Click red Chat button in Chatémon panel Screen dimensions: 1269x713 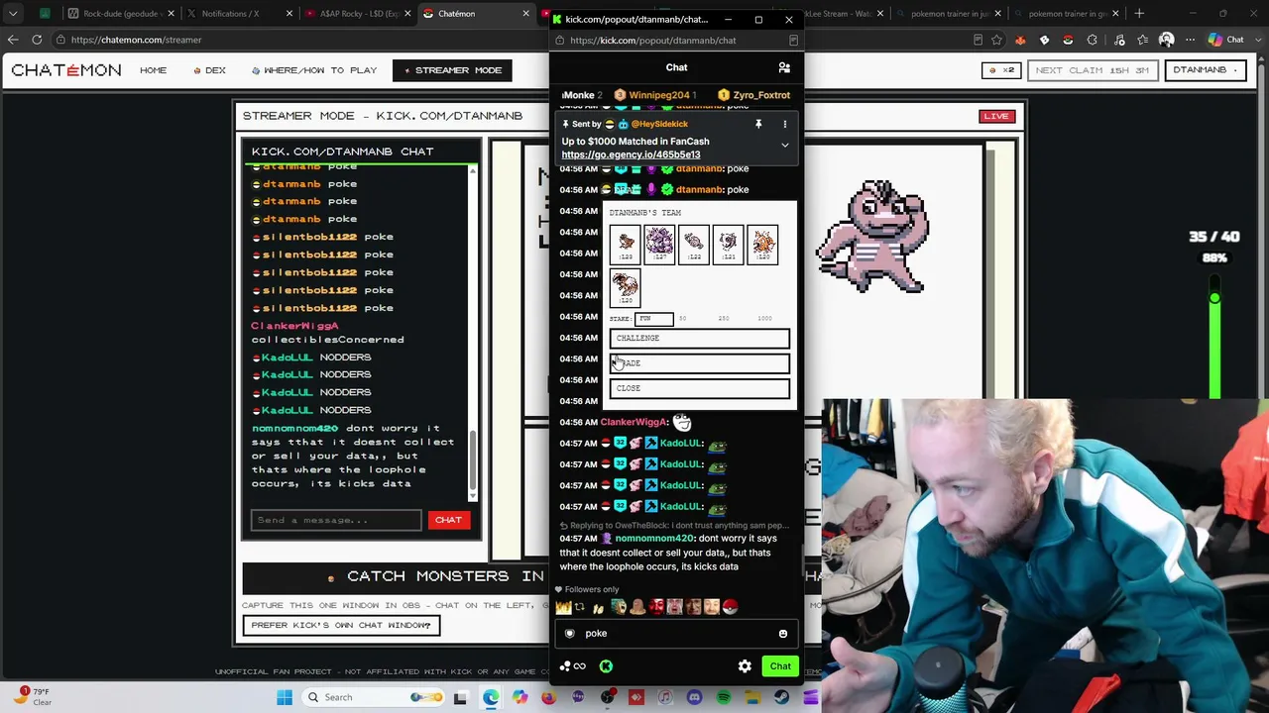(448, 520)
